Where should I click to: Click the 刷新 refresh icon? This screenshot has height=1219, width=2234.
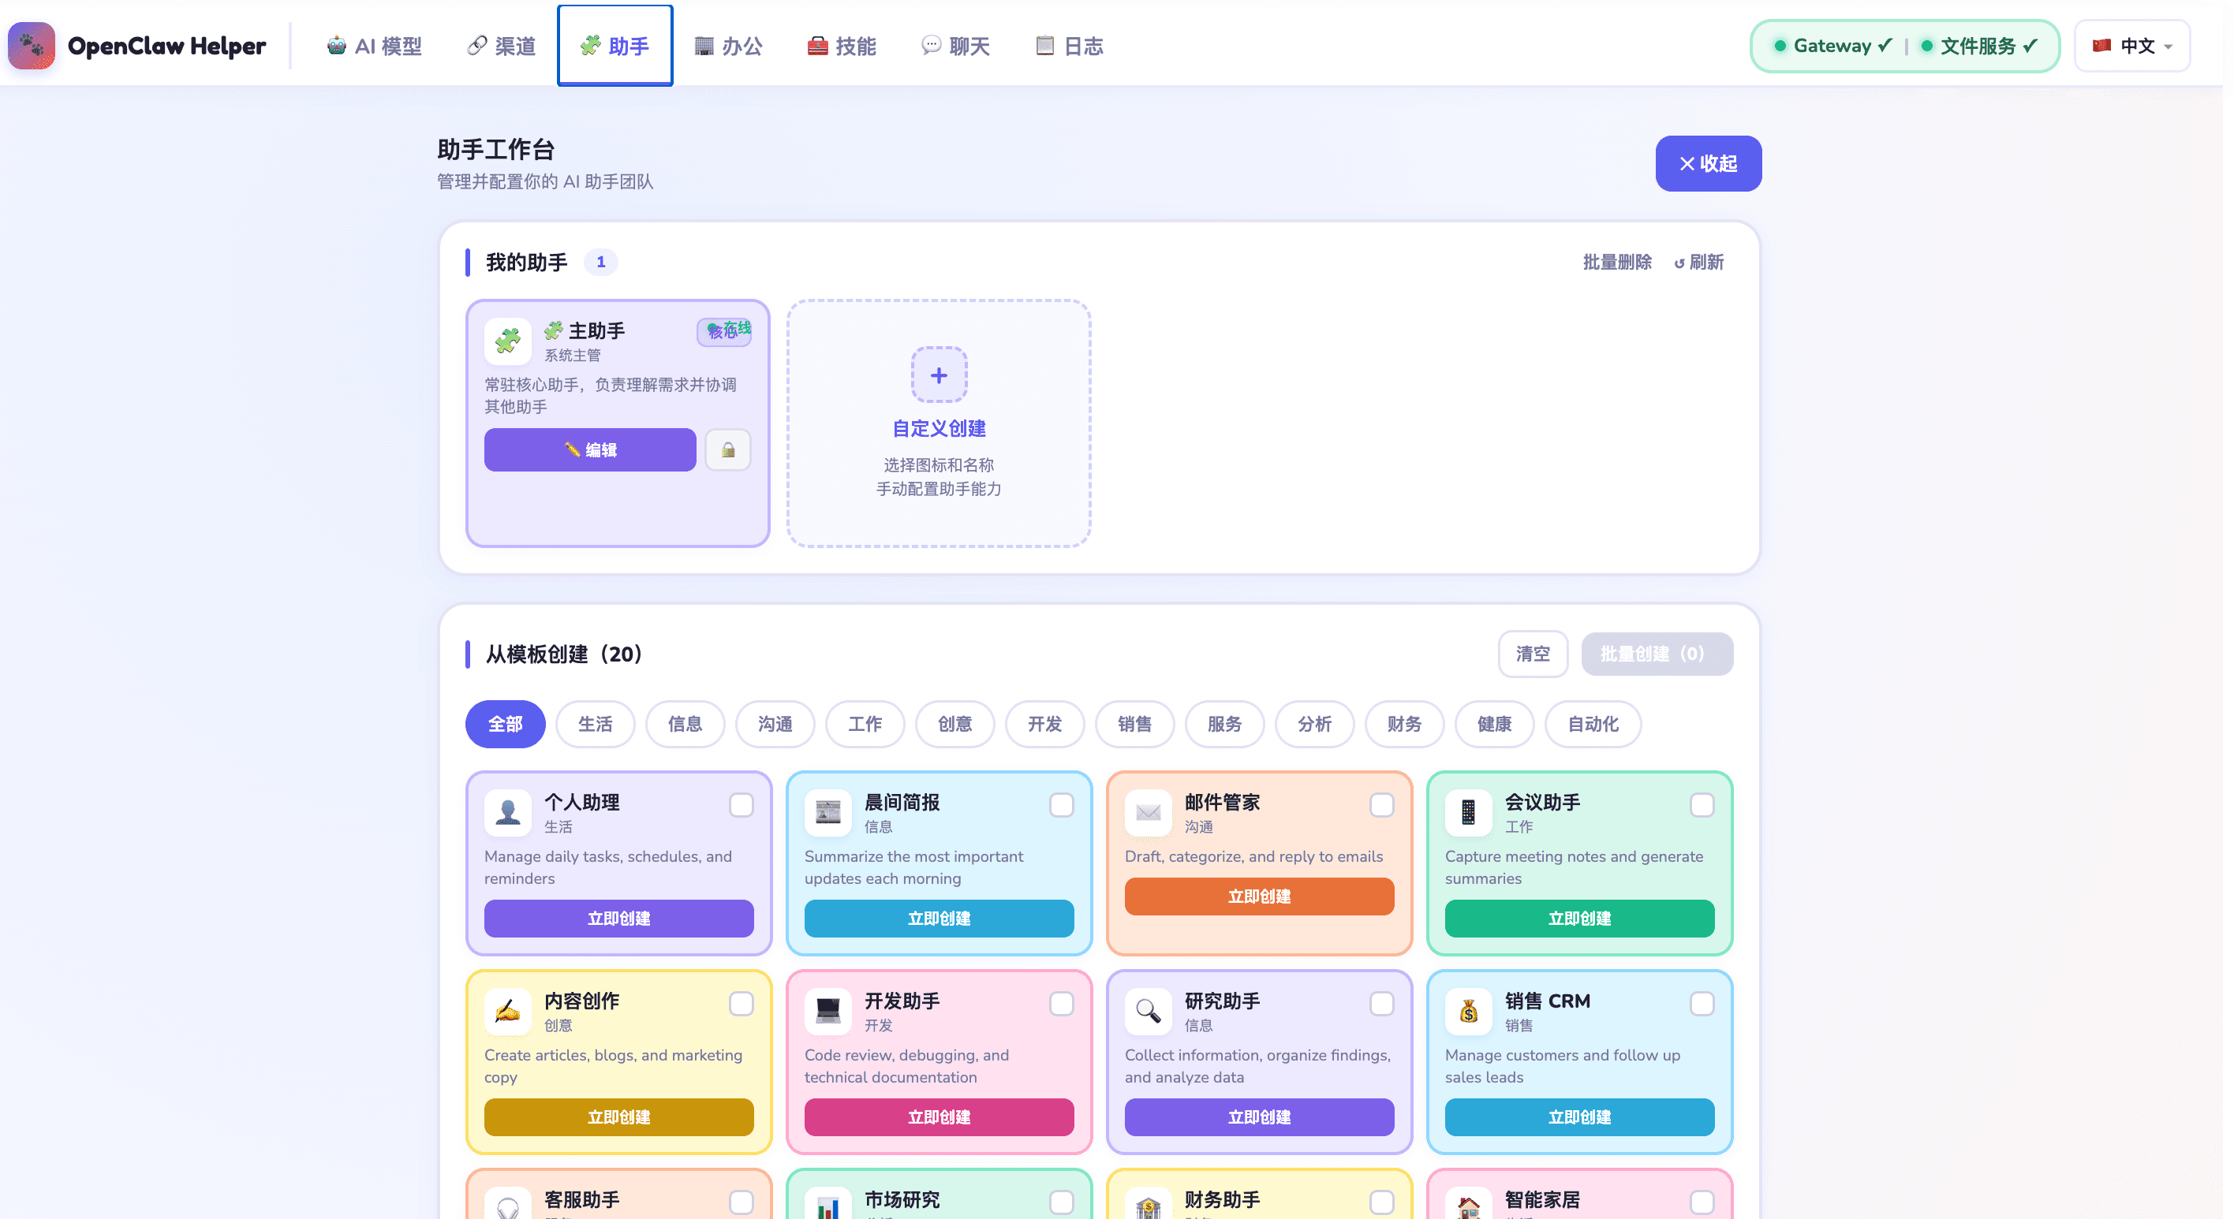1681,262
